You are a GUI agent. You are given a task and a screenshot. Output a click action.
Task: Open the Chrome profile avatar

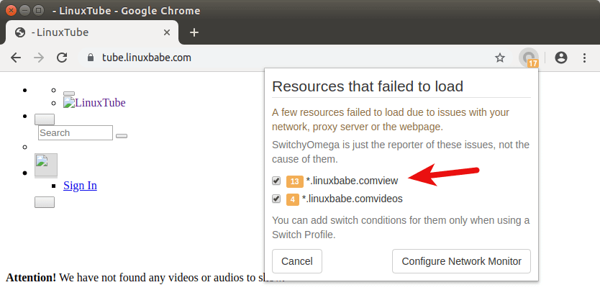(x=561, y=58)
